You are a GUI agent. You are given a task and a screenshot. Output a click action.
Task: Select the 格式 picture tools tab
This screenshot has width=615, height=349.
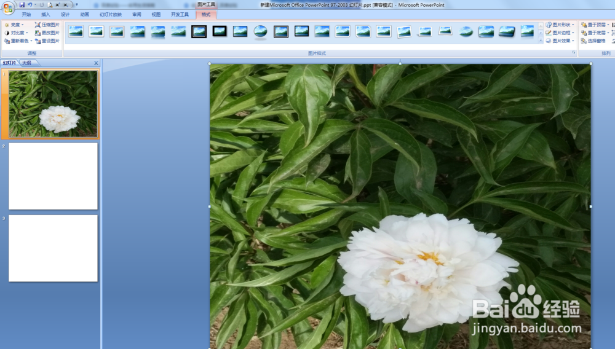[x=206, y=15]
